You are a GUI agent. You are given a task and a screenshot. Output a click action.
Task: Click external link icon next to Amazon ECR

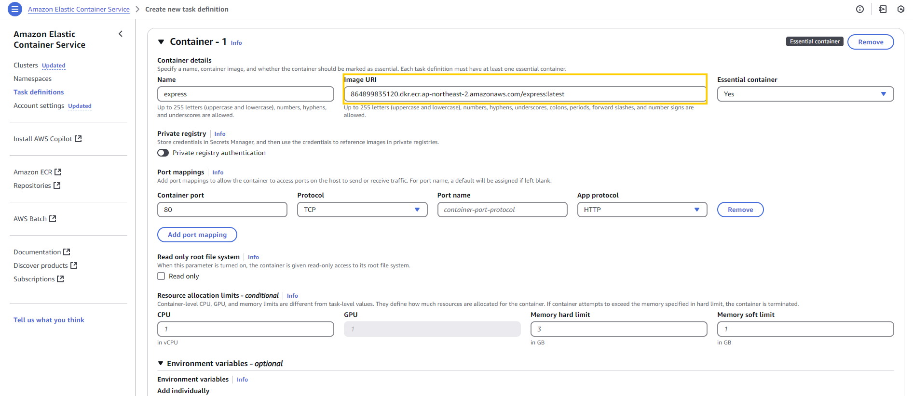click(x=58, y=172)
